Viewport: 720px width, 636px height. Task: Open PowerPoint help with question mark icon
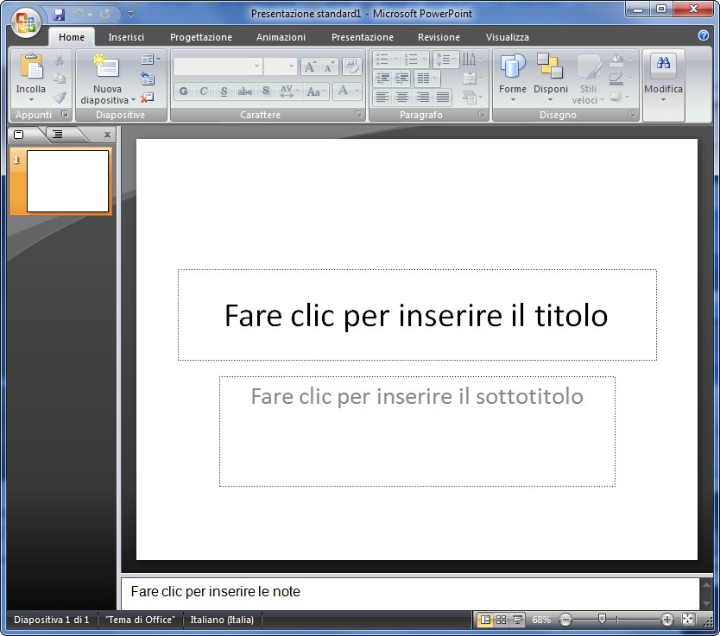point(703,35)
